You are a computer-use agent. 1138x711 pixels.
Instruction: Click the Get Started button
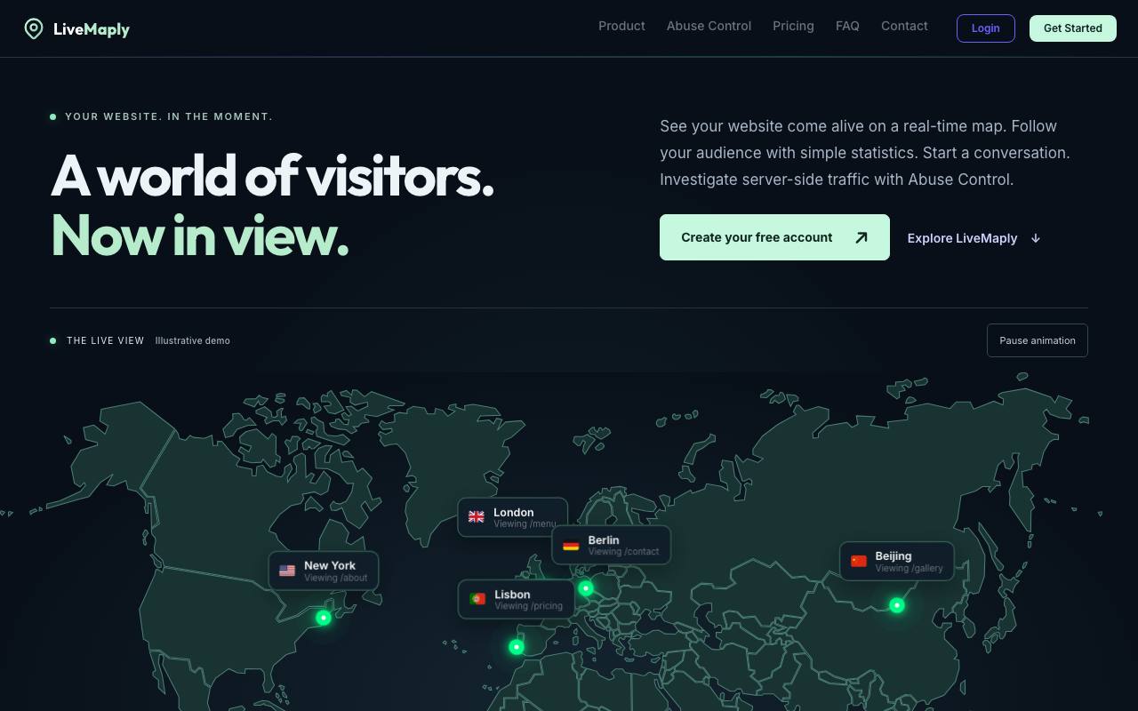[x=1072, y=28]
